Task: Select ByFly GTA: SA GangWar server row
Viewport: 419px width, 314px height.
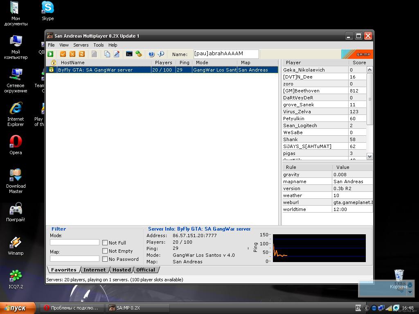Action: point(162,70)
